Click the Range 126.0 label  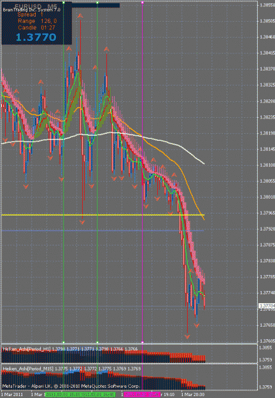(38, 21)
